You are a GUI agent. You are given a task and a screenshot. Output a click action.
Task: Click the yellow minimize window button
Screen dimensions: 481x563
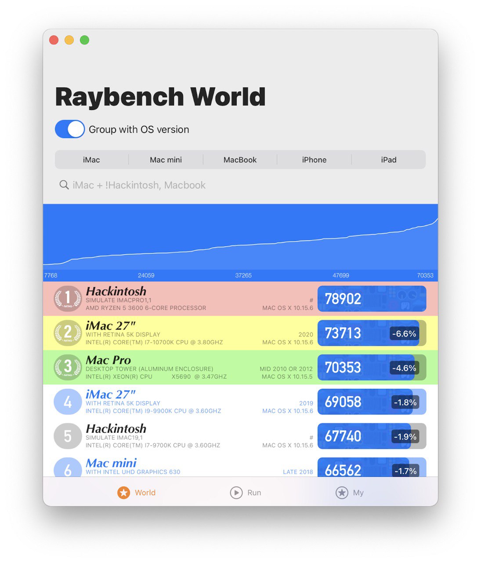pos(69,40)
